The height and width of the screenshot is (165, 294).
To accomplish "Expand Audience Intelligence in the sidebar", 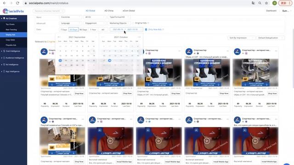I will click(13, 58).
